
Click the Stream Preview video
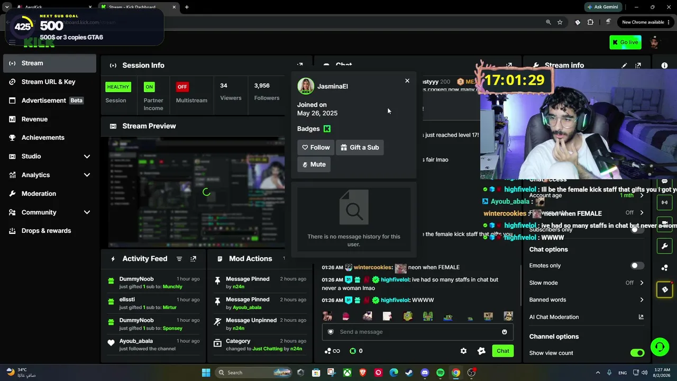[196, 192]
